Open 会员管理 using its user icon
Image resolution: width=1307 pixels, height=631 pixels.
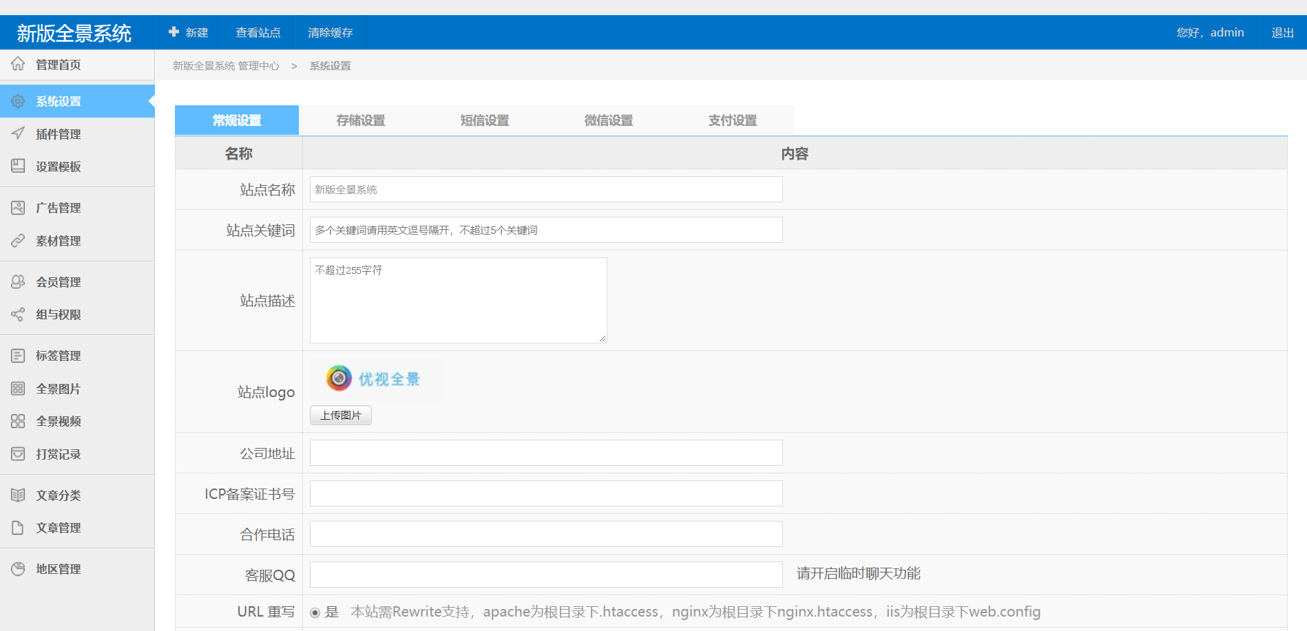18,282
